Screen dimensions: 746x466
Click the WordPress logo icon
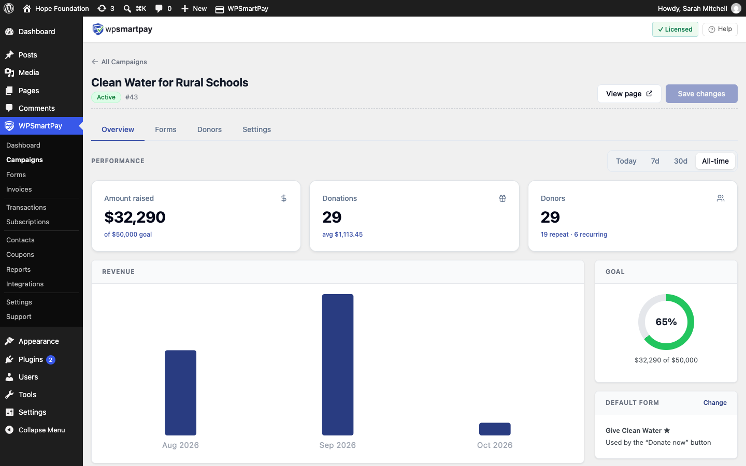pos(9,8)
